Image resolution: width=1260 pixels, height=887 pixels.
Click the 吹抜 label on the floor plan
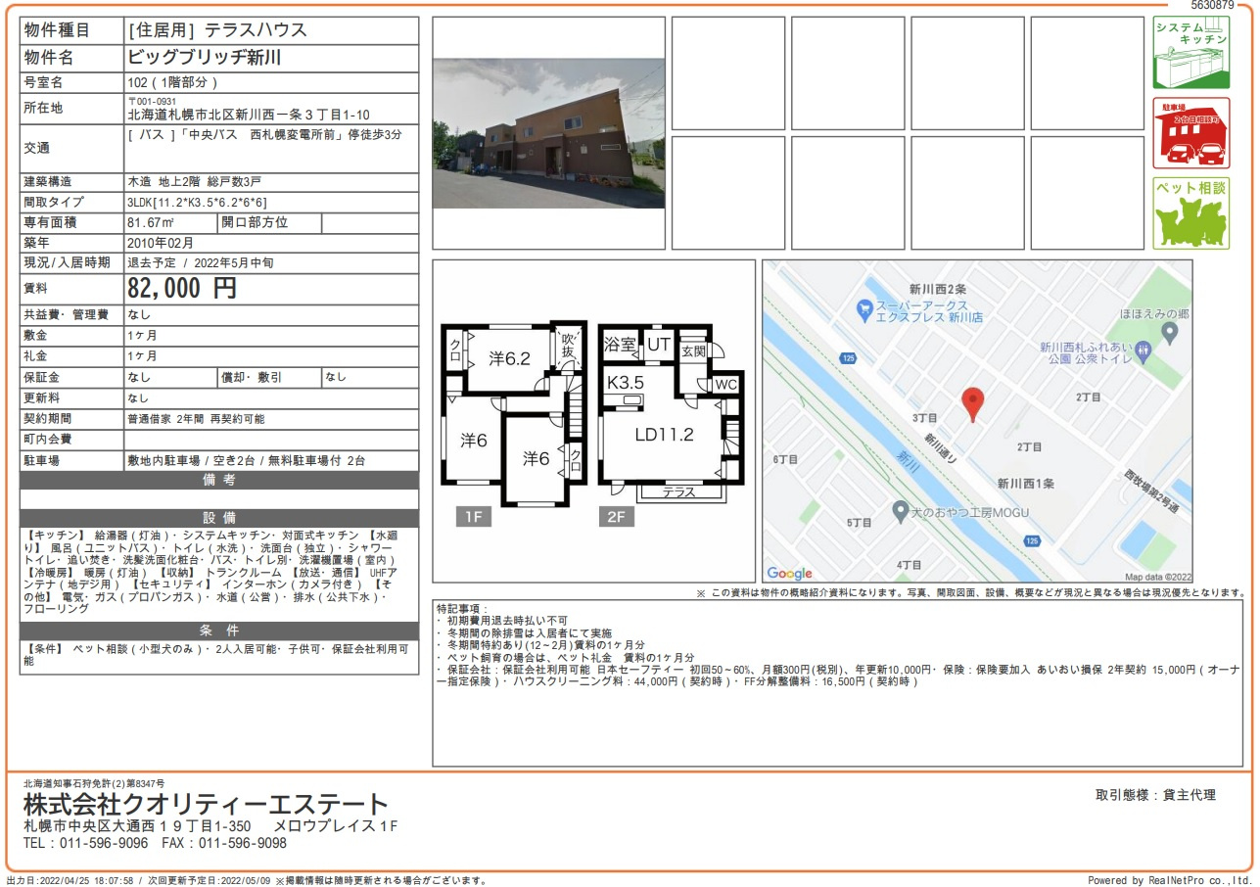pos(567,346)
